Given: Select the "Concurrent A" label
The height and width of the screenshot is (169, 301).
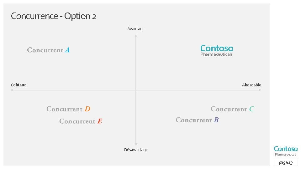Looking at the screenshot, I should [x=48, y=50].
